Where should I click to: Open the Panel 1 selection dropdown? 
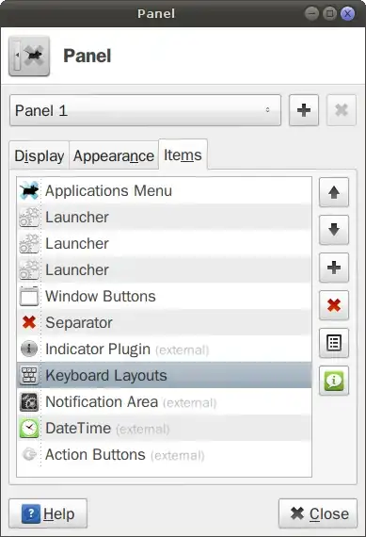click(x=146, y=110)
